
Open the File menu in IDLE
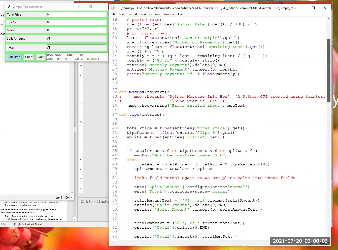[113, 14]
